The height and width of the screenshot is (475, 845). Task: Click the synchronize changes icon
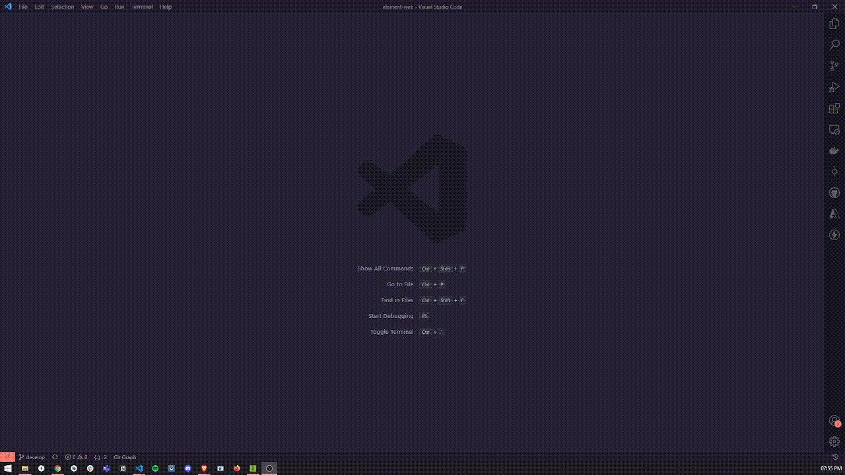(55, 457)
